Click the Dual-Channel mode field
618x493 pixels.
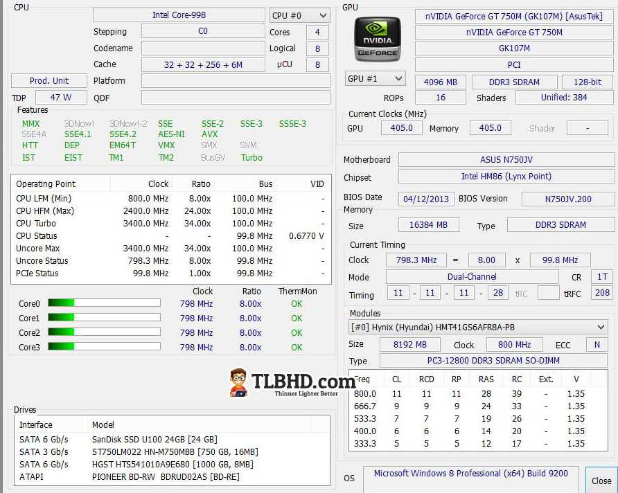click(x=472, y=277)
